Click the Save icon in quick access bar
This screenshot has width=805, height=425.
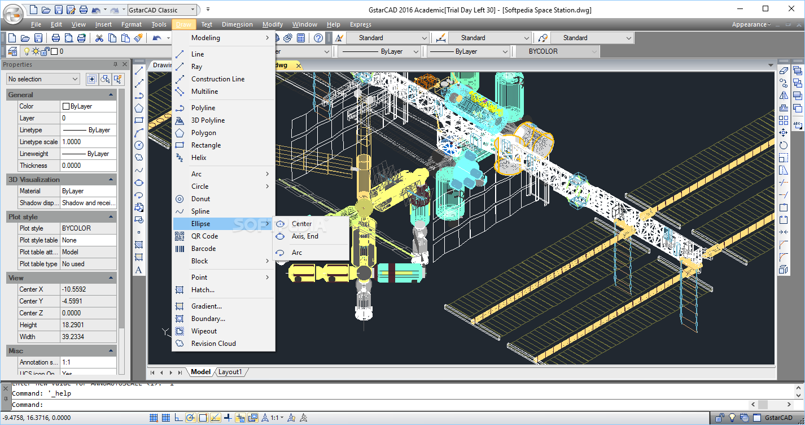58,10
